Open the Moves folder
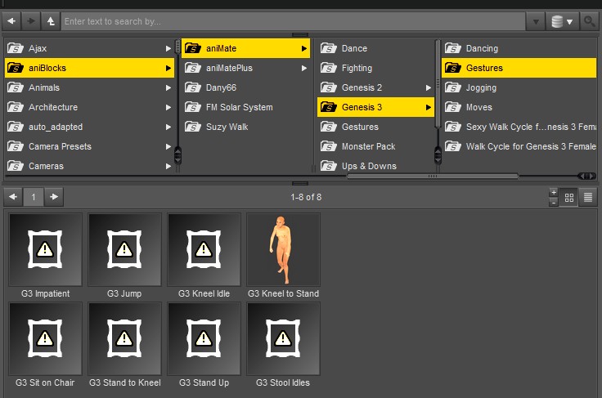 [519, 107]
